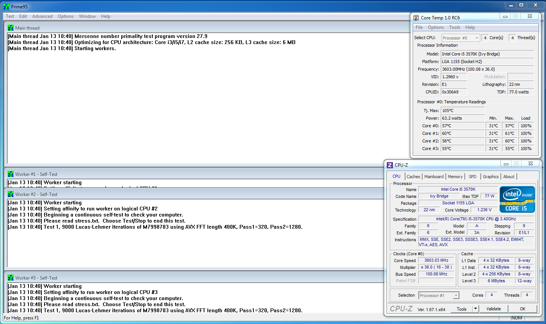
Task: Switch to the SPD tab in CPU-Z
Action: click(x=473, y=177)
